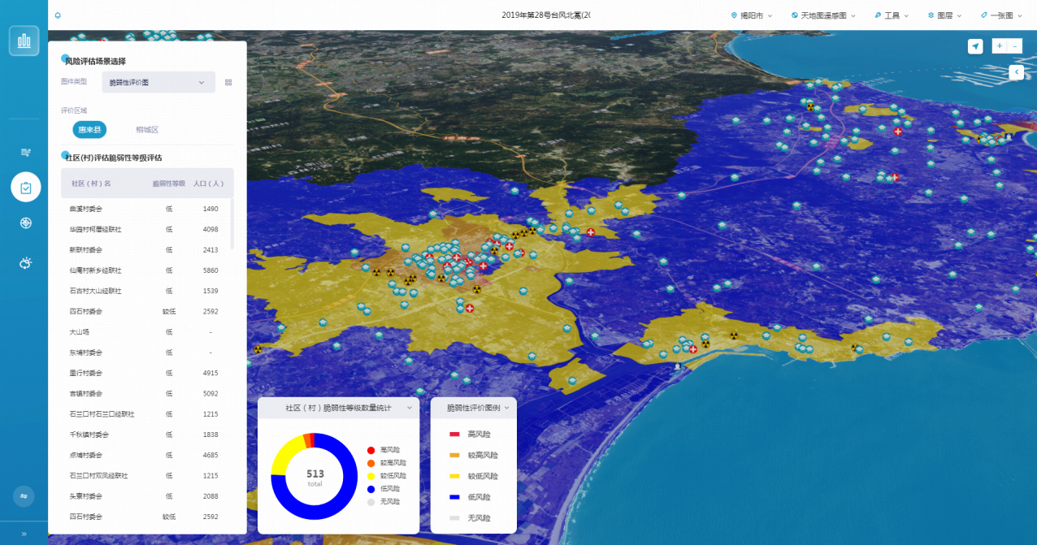Open the weather cloud sidebar icon
Image resolution: width=1037 pixels, height=545 pixels.
[x=26, y=262]
